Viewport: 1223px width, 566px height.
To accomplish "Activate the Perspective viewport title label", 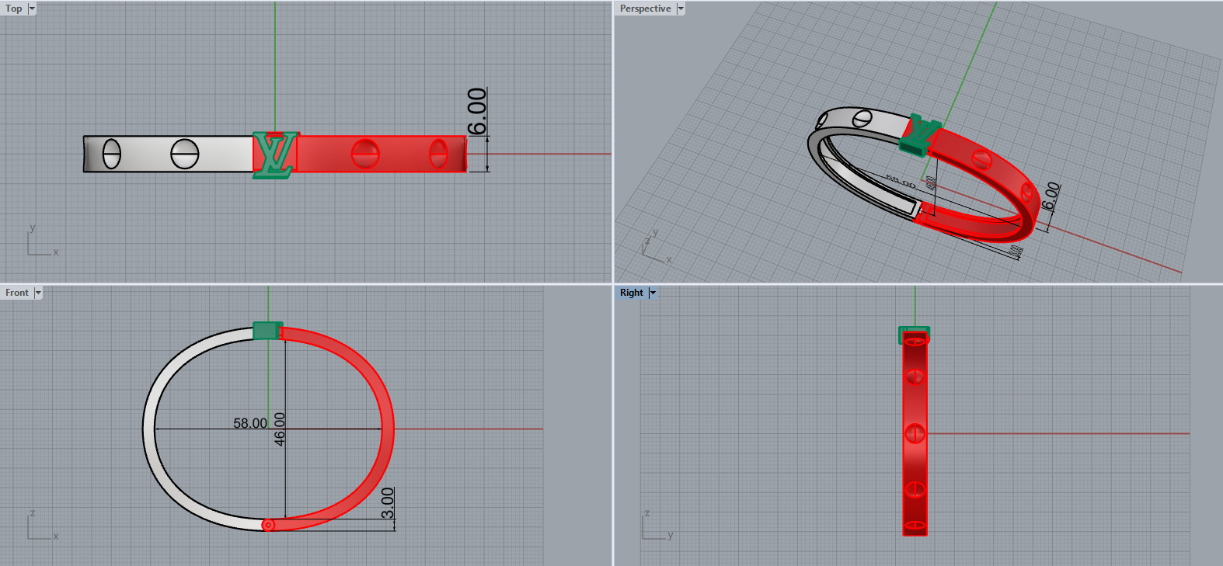I will [646, 9].
